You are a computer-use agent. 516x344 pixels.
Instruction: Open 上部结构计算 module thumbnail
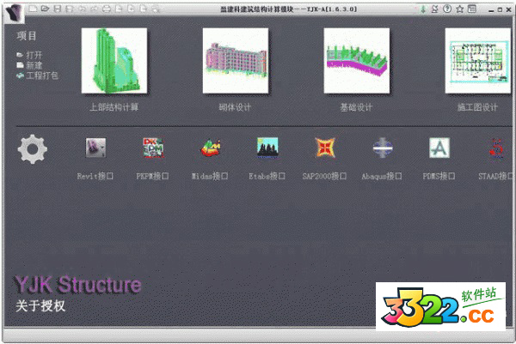tap(114, 61)
